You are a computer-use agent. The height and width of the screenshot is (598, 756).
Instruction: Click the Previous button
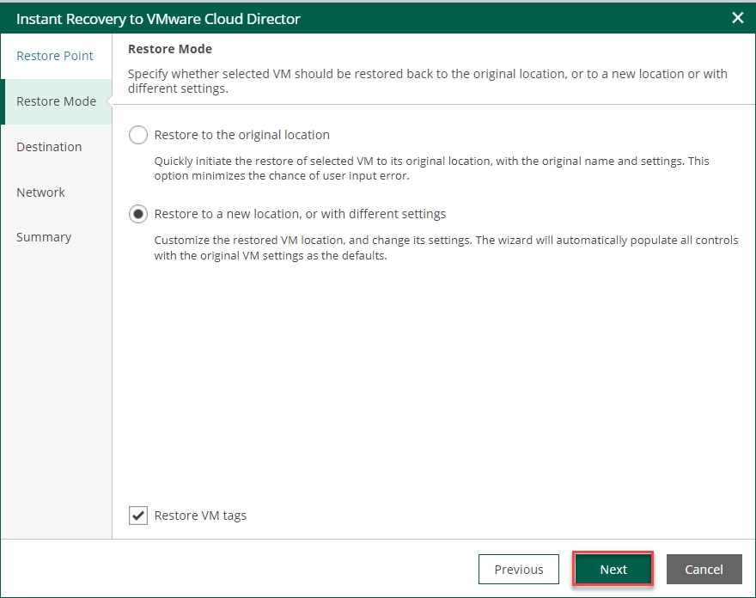tap(519, 569)
